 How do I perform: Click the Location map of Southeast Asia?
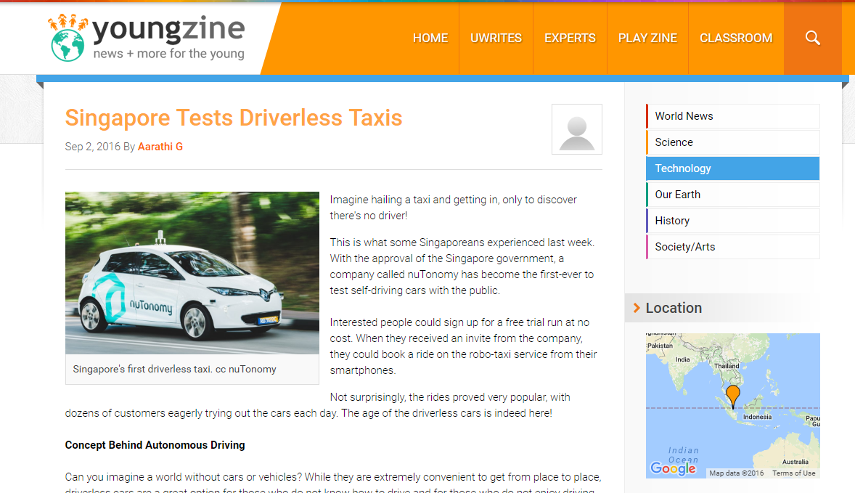point(733,406)
